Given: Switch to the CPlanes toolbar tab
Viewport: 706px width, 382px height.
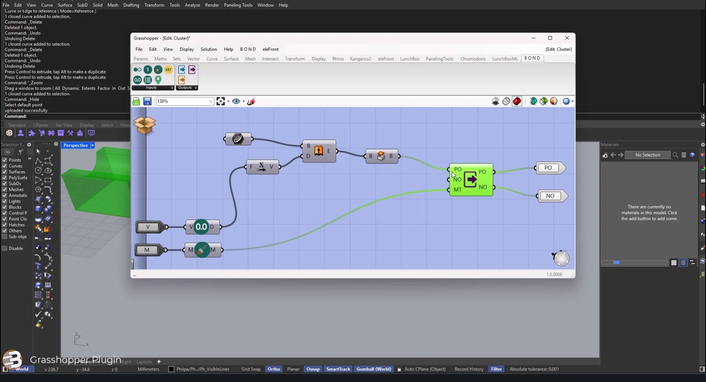Looking at the screenshot, I should pyautogui.click(x=40, y=125).
